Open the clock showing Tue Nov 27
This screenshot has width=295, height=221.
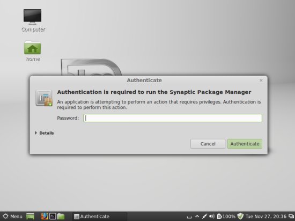coord(266,217)
